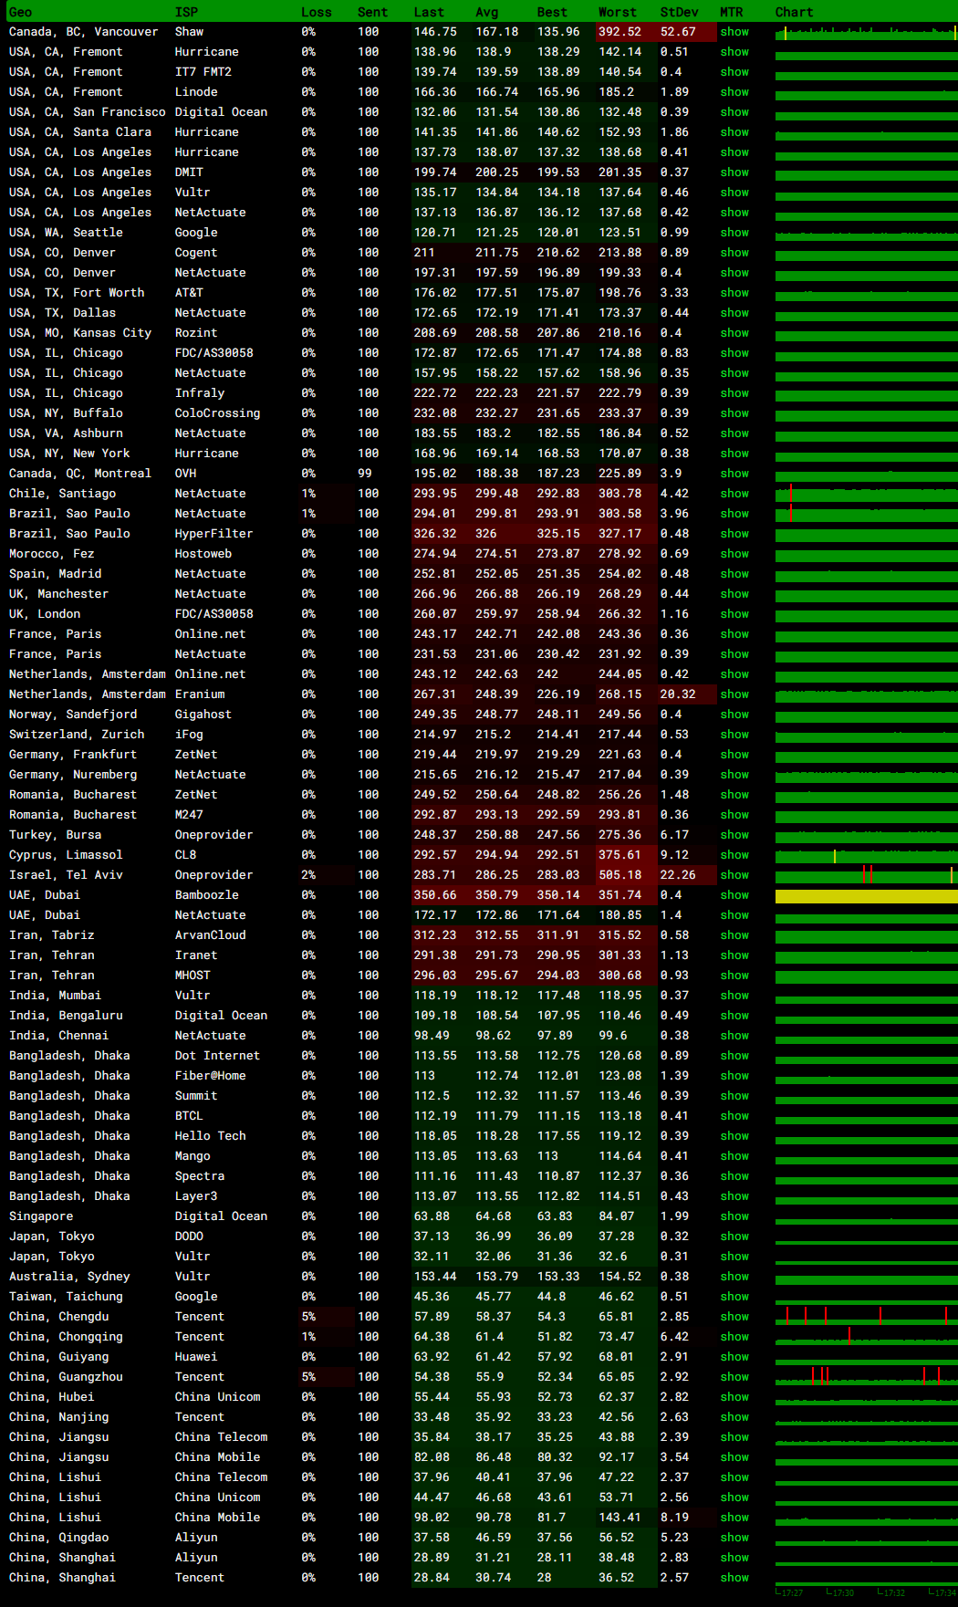Image resolution: width=958 pixels, height=1607 pixels.
Task: Click the 17:30 time marker below the chart
Action: coord(841,1592)
